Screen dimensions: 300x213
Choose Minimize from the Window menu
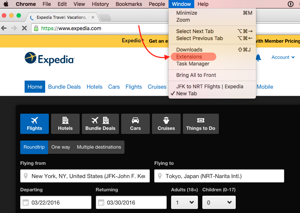[x=212, y=13]
